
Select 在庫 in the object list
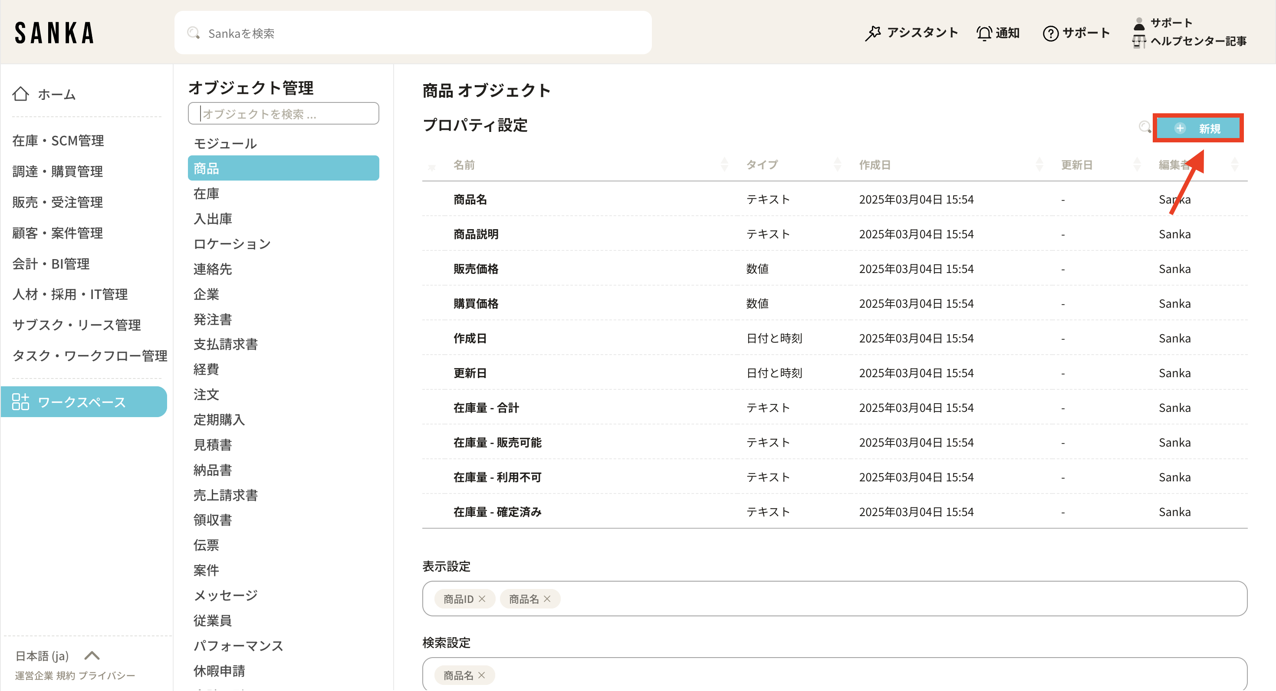pos(207,194)
